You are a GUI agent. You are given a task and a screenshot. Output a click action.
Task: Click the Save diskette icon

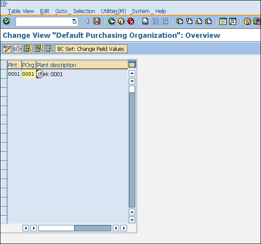click(97, 21)
